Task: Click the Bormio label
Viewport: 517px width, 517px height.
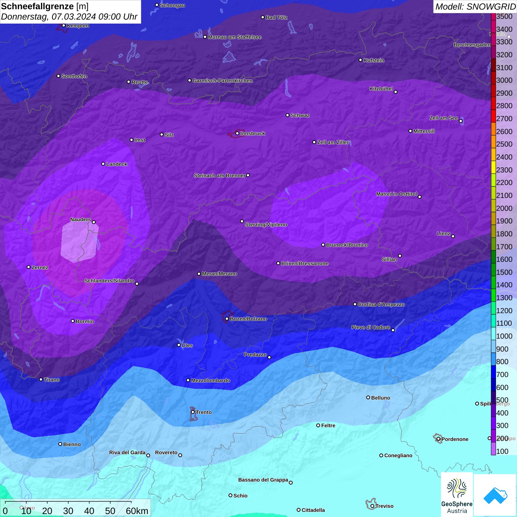Action: pyautogui.click(x=85, y=321)
